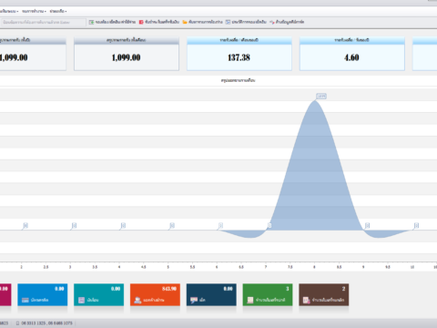Click the orange folder icon in the toolbar
437x328 pixels.
coord(185,22)
